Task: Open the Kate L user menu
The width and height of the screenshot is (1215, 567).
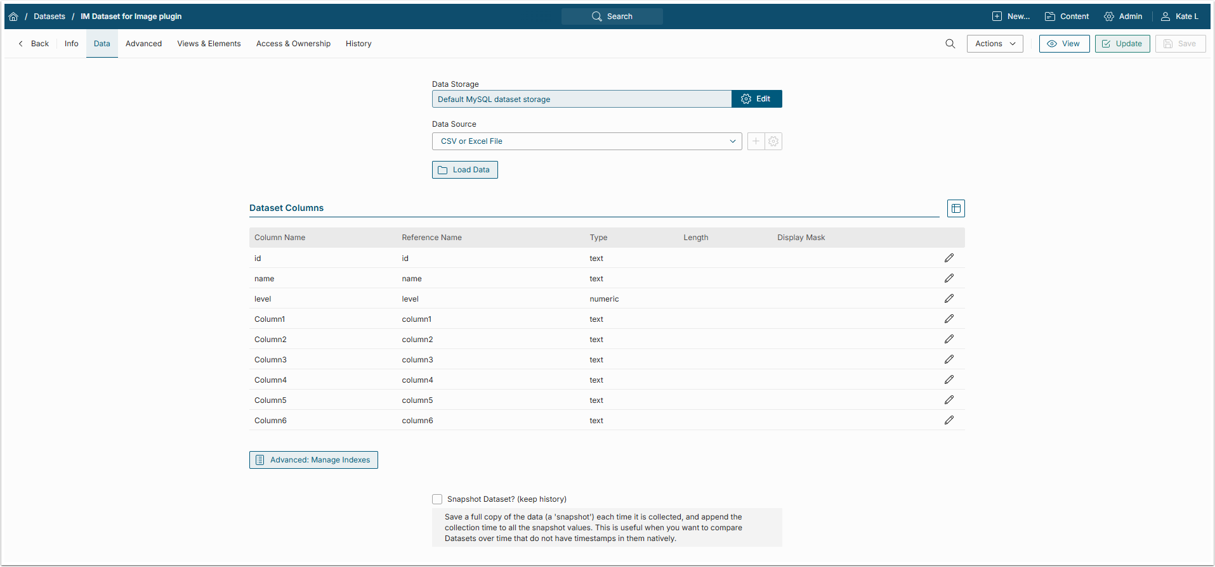Action: (x=1179, y=16)
